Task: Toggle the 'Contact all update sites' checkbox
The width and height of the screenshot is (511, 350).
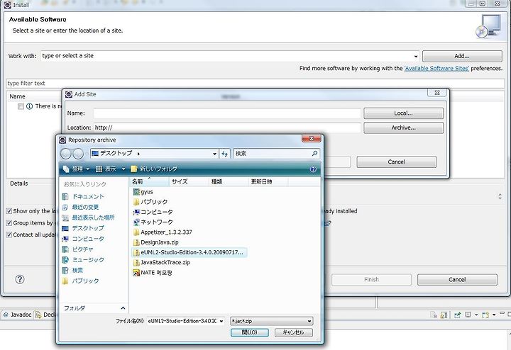Action: pos(9,235)
